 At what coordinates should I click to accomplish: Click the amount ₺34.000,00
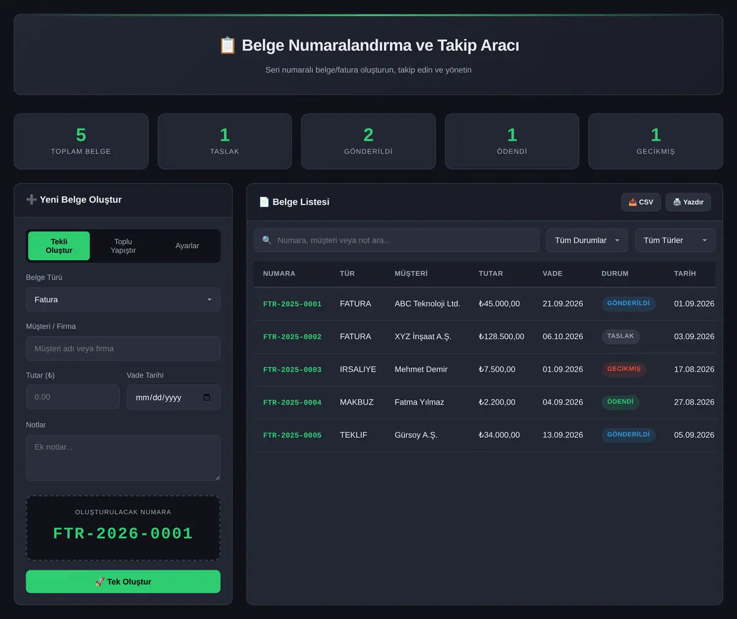(x=499, y=435)
